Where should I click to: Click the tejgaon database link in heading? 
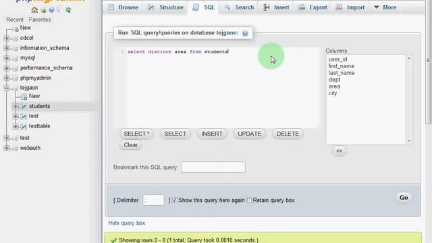click(227, 33)
